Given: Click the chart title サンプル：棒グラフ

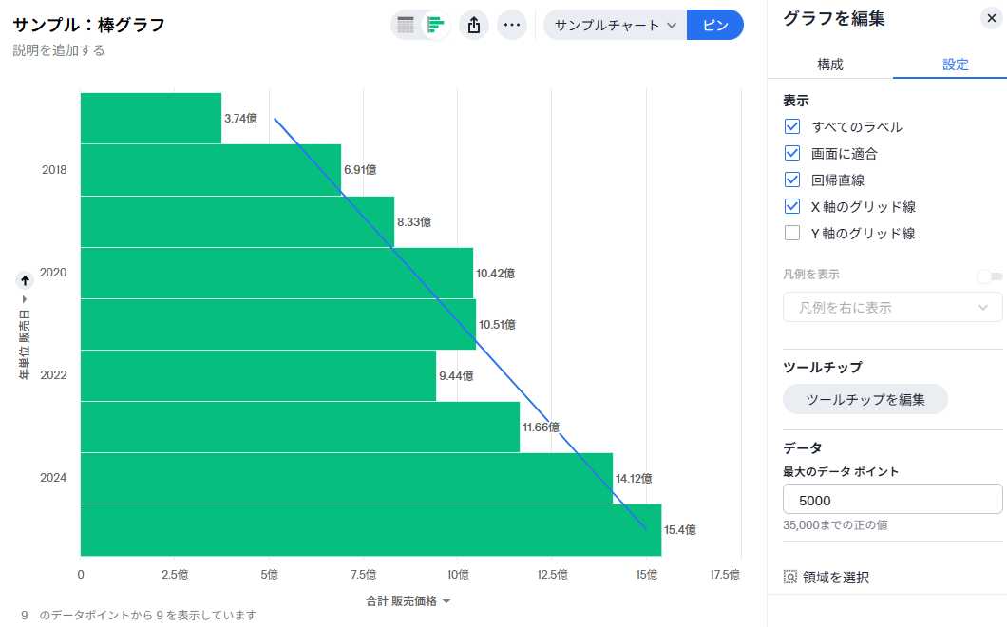Looking at the screenshot, I should (88, 25).
